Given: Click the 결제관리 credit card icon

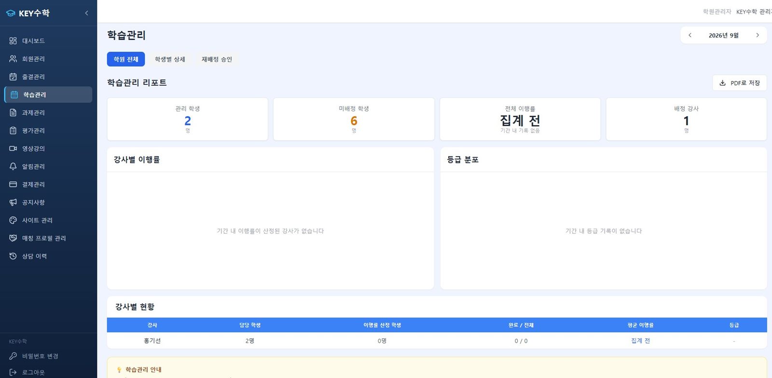Looking at the screenshot, I should click(x=13, y=184).
